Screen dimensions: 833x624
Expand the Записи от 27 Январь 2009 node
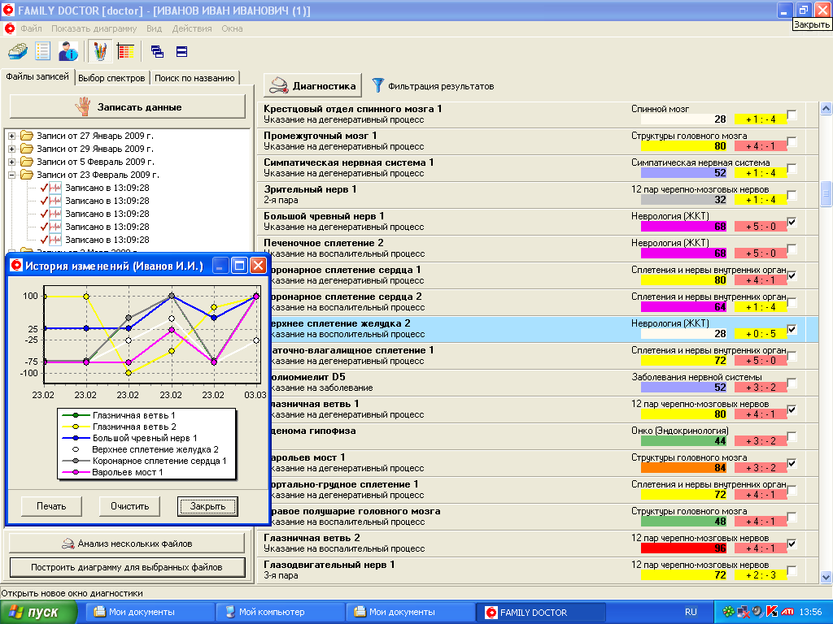pos(11,136)
